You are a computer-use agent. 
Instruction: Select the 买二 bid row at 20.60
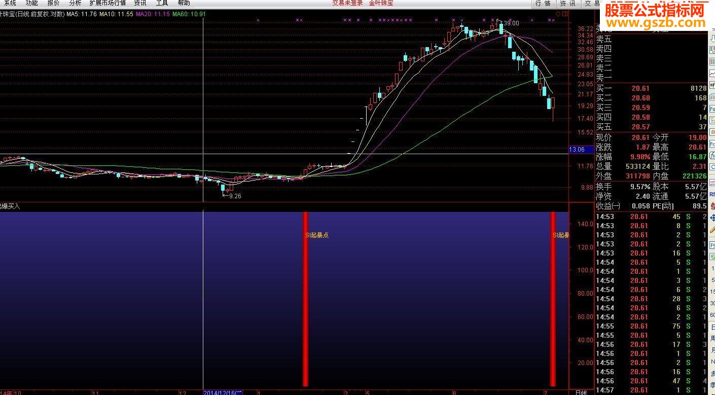click(651, 98)
